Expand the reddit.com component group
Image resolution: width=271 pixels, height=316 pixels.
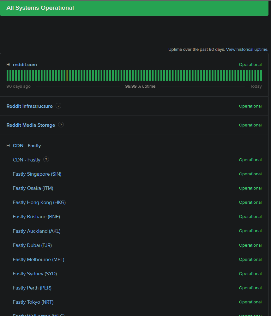(x=8, y=64)
